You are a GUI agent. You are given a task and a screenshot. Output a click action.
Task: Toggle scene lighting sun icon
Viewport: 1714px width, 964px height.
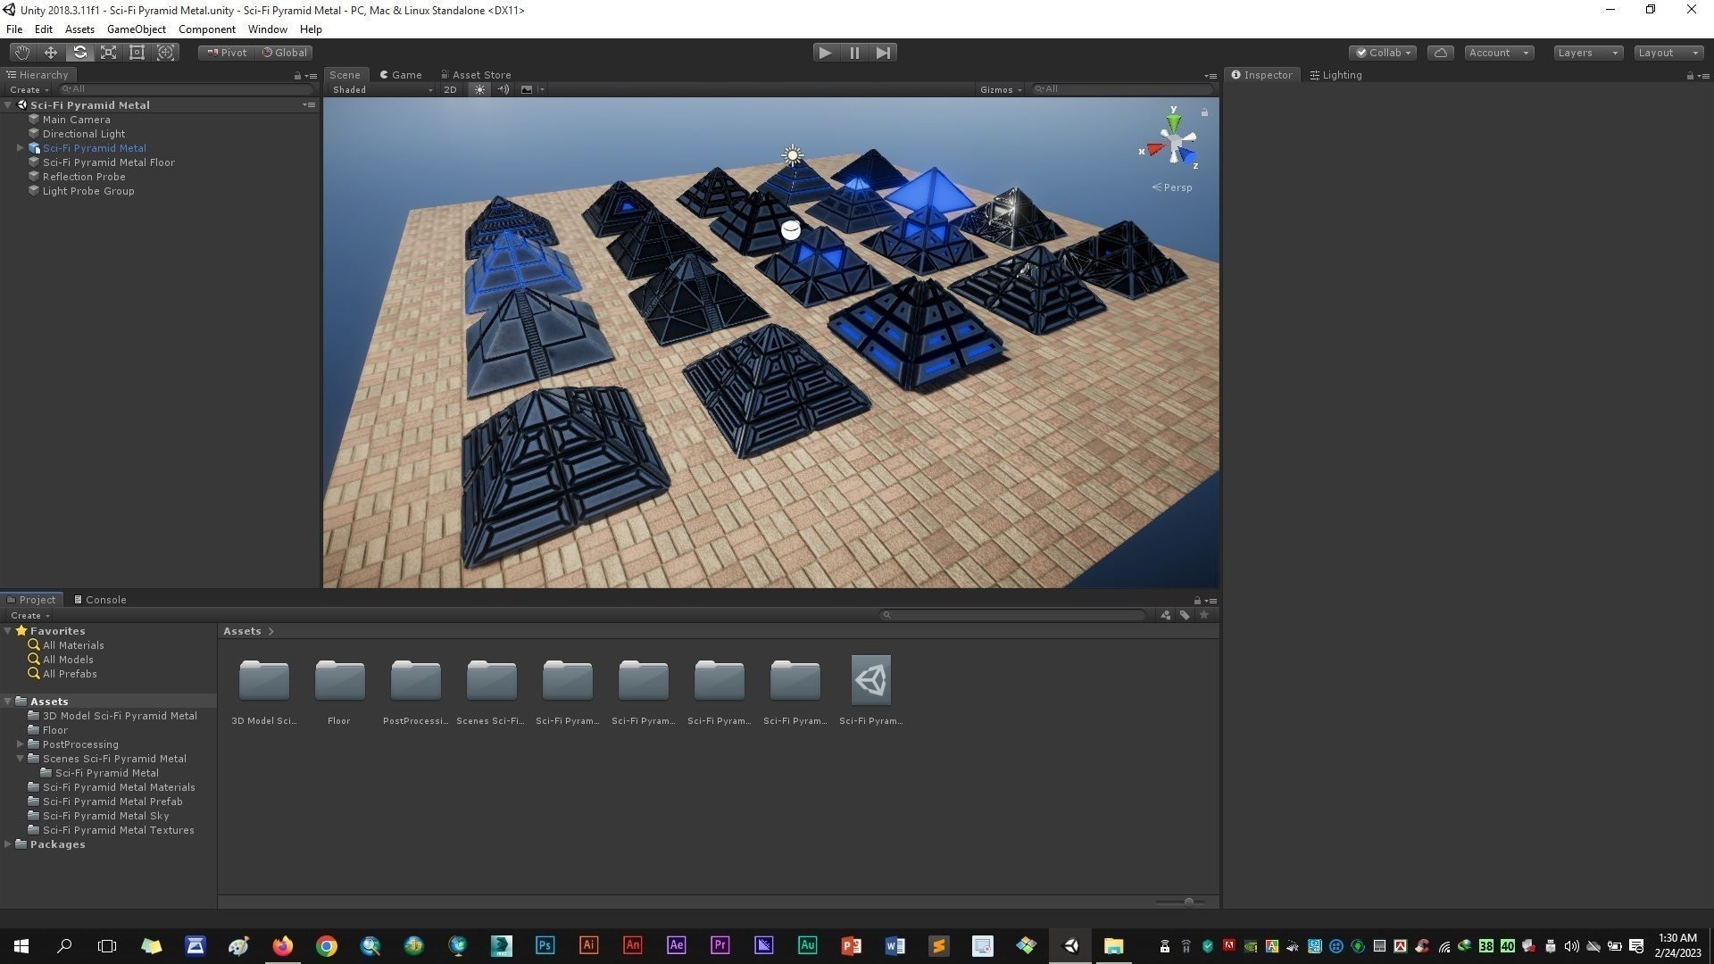tap(479, 89)
